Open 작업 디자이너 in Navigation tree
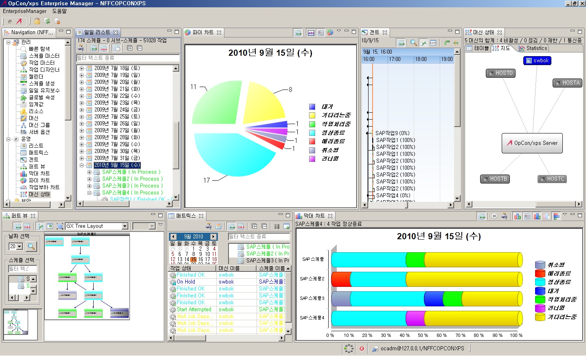This screenshot has width=586, height=356. (x=40, y=70)
